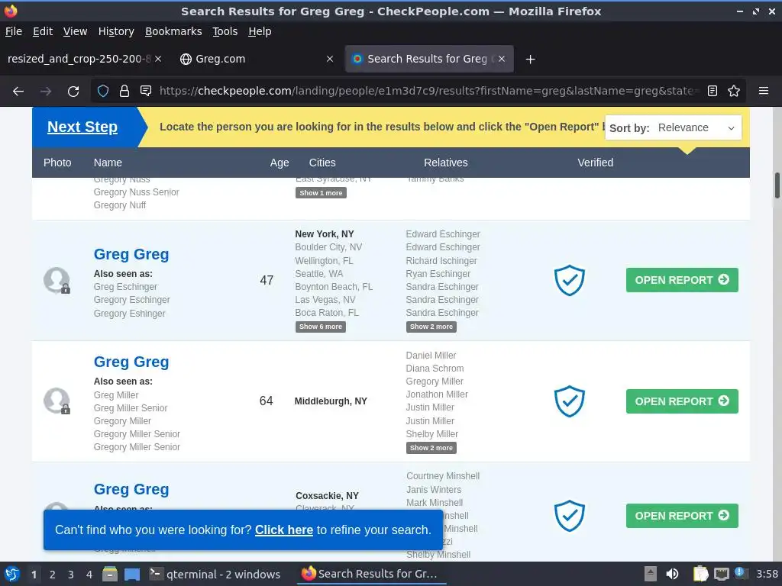Open Report for the Middleburgh Greg Greg
Screen dimensions: 782x586
coord(682,401)
